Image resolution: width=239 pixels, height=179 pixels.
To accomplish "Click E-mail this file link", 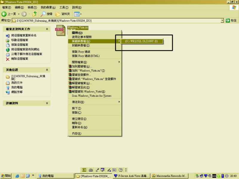I will [x=27, y=54].
